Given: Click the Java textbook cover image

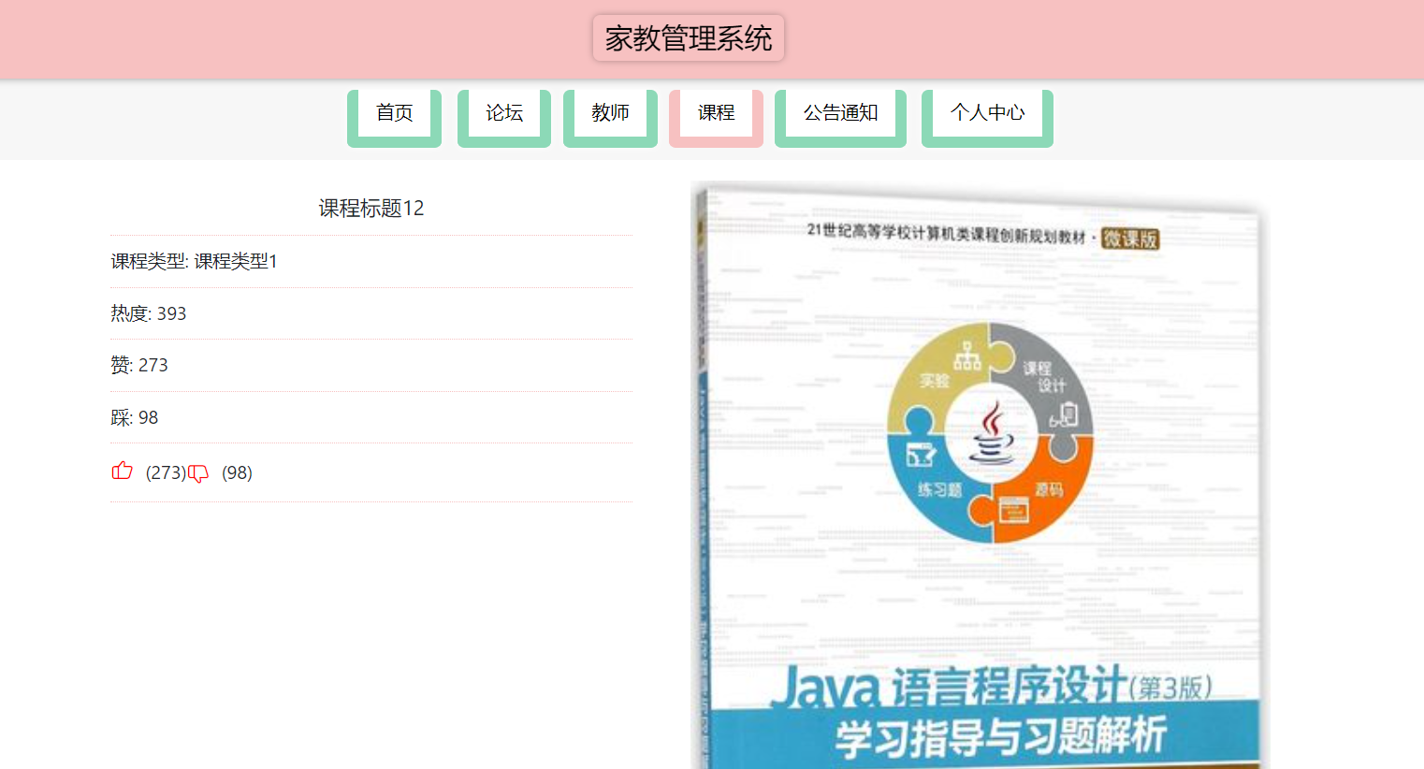Looking at the screenshot, I should tap(977, 475).
